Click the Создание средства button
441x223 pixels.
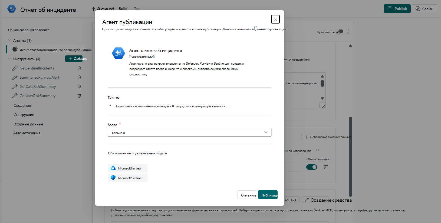(x=315, y=200)
